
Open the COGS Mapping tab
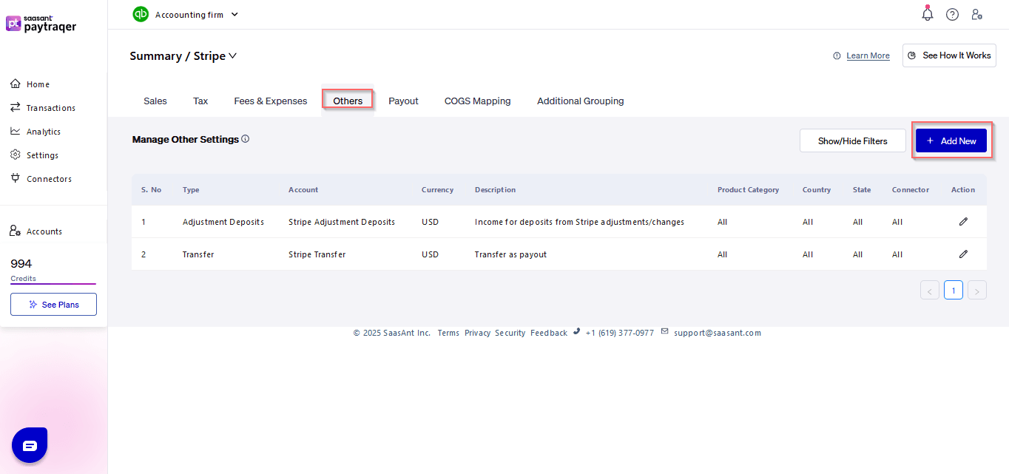(x=478, y=101)
